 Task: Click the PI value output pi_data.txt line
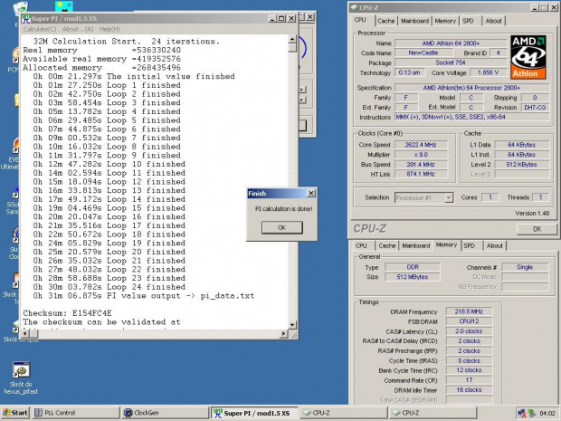[144, 296]
